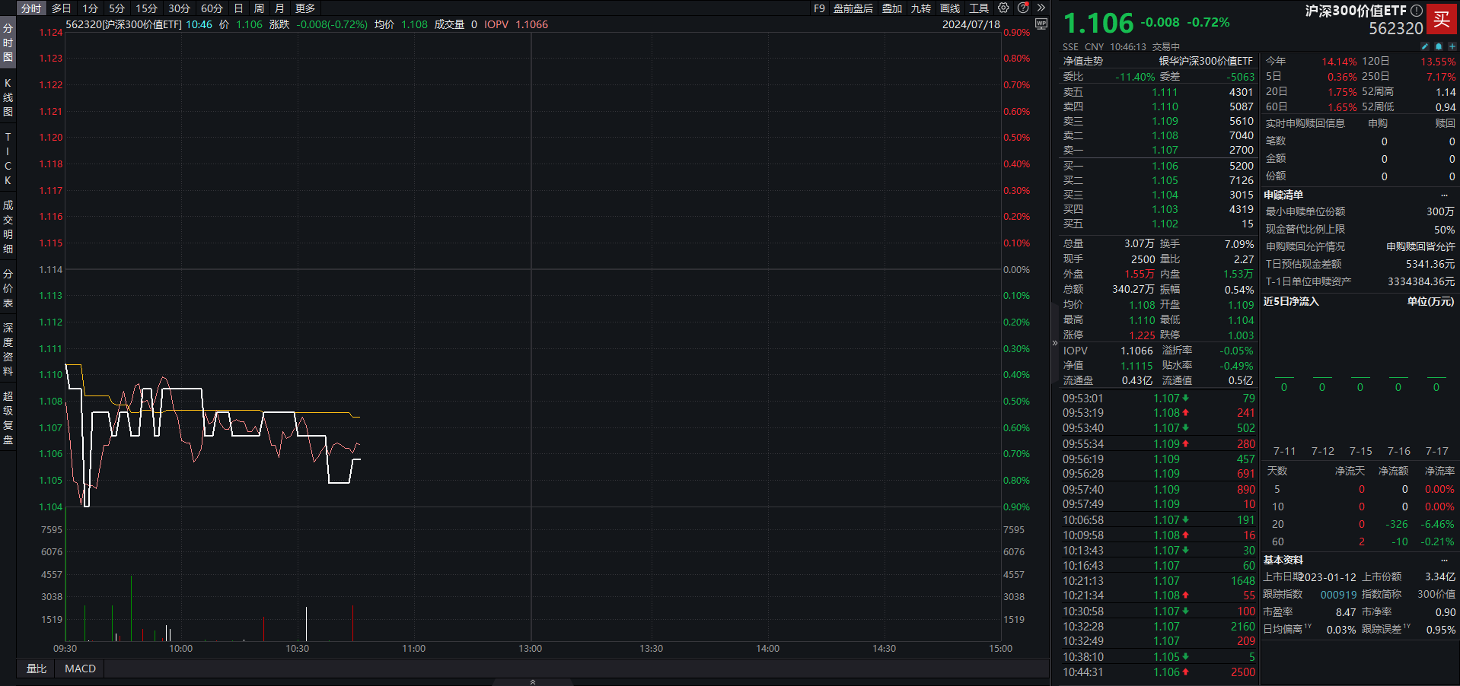Click the 10:44:31 trade row

[1159, 672]
